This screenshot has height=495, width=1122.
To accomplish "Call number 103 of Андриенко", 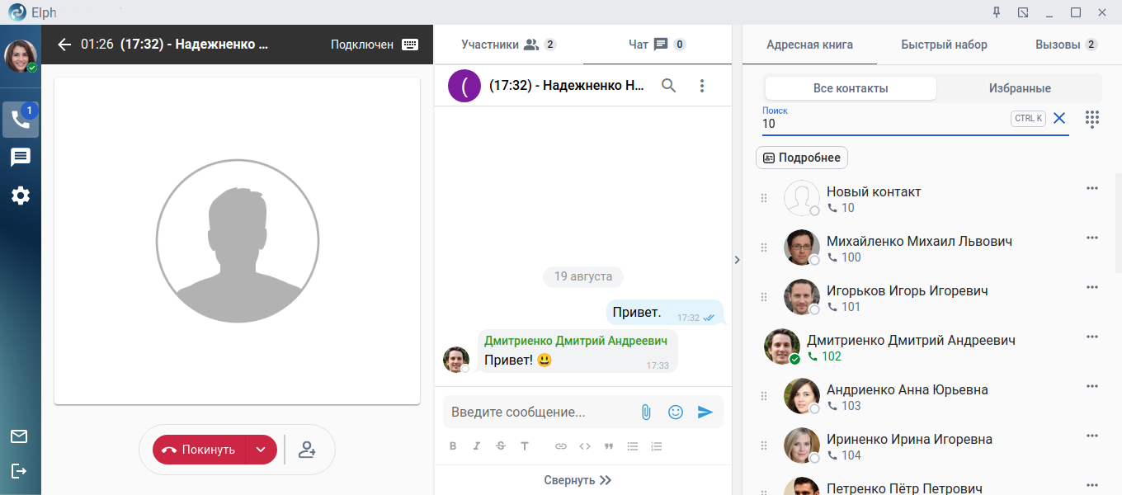I will [844, 406].
